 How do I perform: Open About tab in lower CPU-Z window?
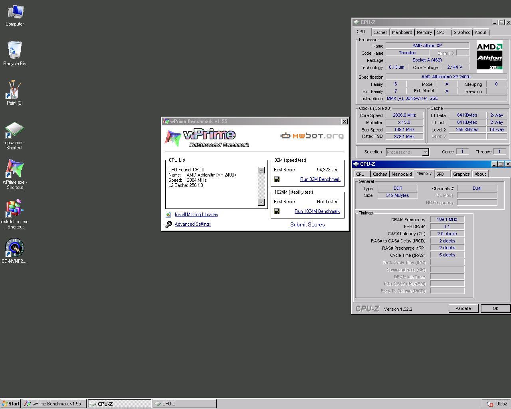[x=480, y=174]
